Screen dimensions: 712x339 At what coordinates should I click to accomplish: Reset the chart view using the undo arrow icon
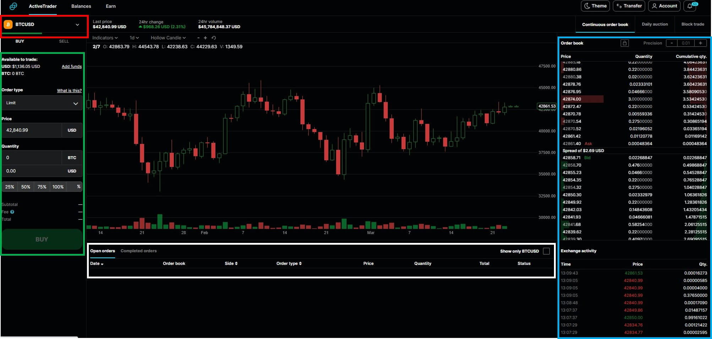[213, 38]
